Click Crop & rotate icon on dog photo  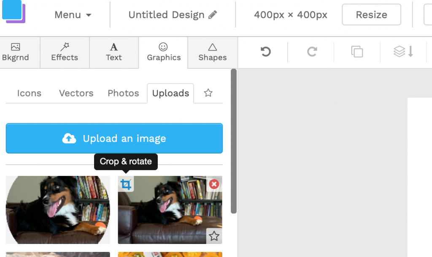point(126,184)
